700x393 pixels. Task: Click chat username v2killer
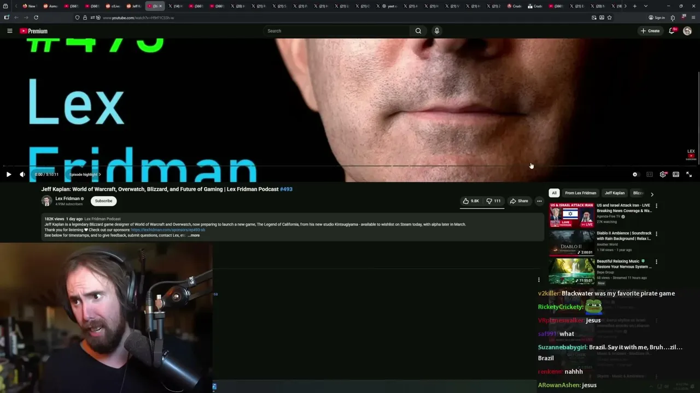(x=549, y=294)
